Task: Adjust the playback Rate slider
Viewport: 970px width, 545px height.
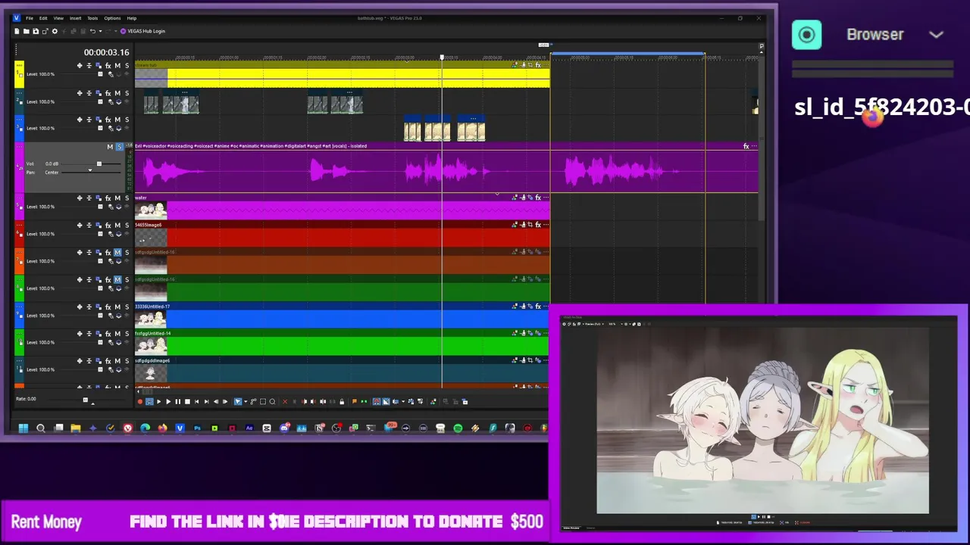Action: click(x=85, y=400)
